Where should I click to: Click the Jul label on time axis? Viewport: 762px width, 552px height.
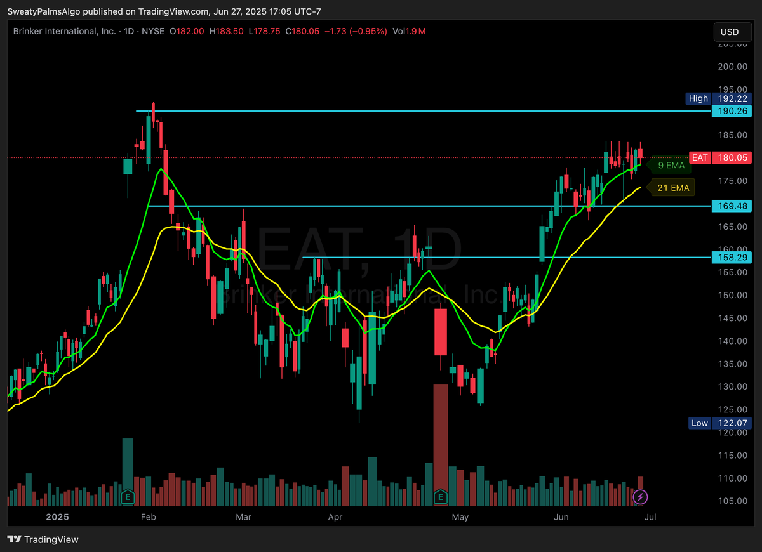tap(650, 517)
